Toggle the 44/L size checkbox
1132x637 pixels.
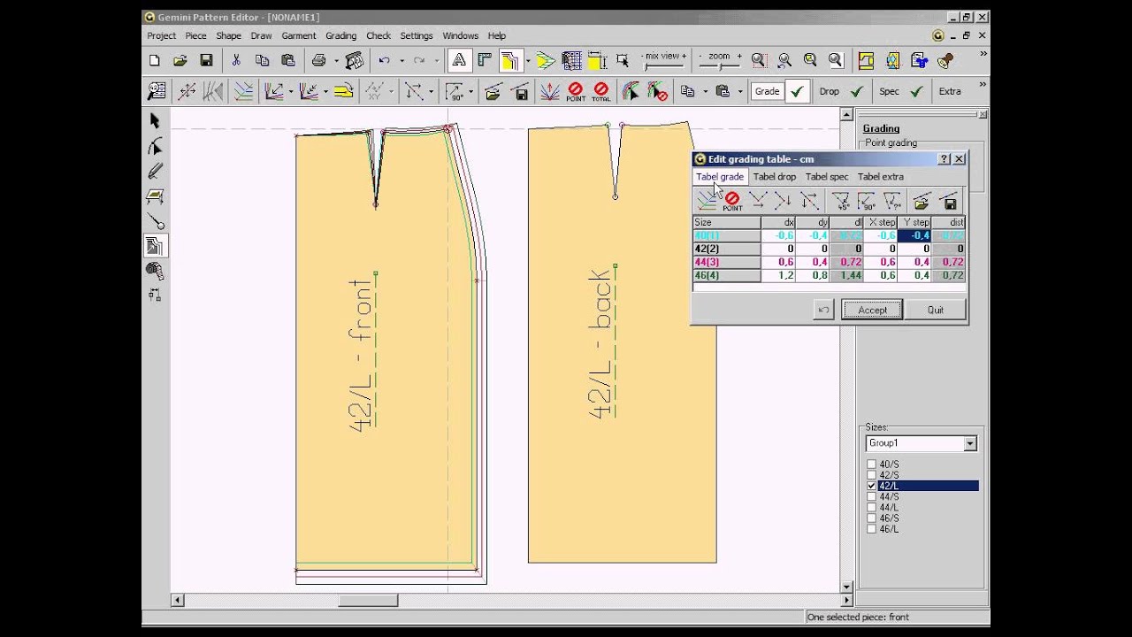(871, 508)
